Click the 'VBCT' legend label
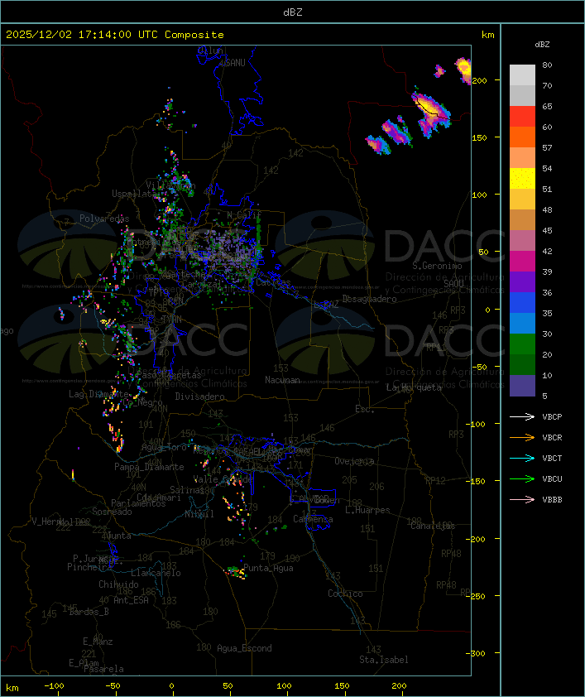This screenshot has height=697, width=585. (x=552, y=459)
